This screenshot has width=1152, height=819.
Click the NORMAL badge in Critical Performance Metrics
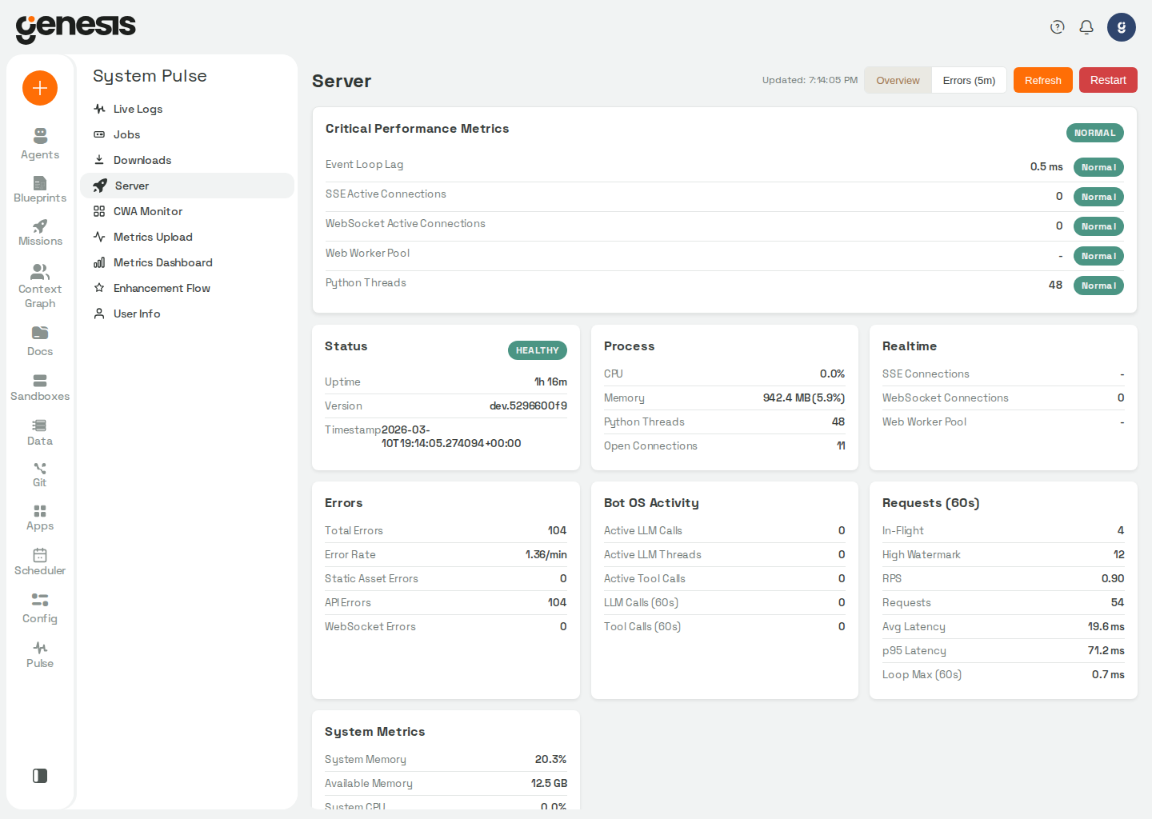pyautogui.click(x=1095, y=133)
